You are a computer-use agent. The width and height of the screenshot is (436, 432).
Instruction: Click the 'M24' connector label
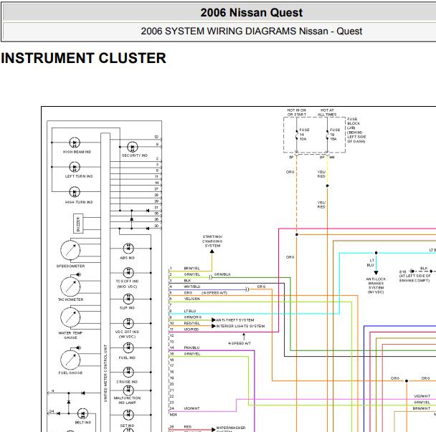173,415
